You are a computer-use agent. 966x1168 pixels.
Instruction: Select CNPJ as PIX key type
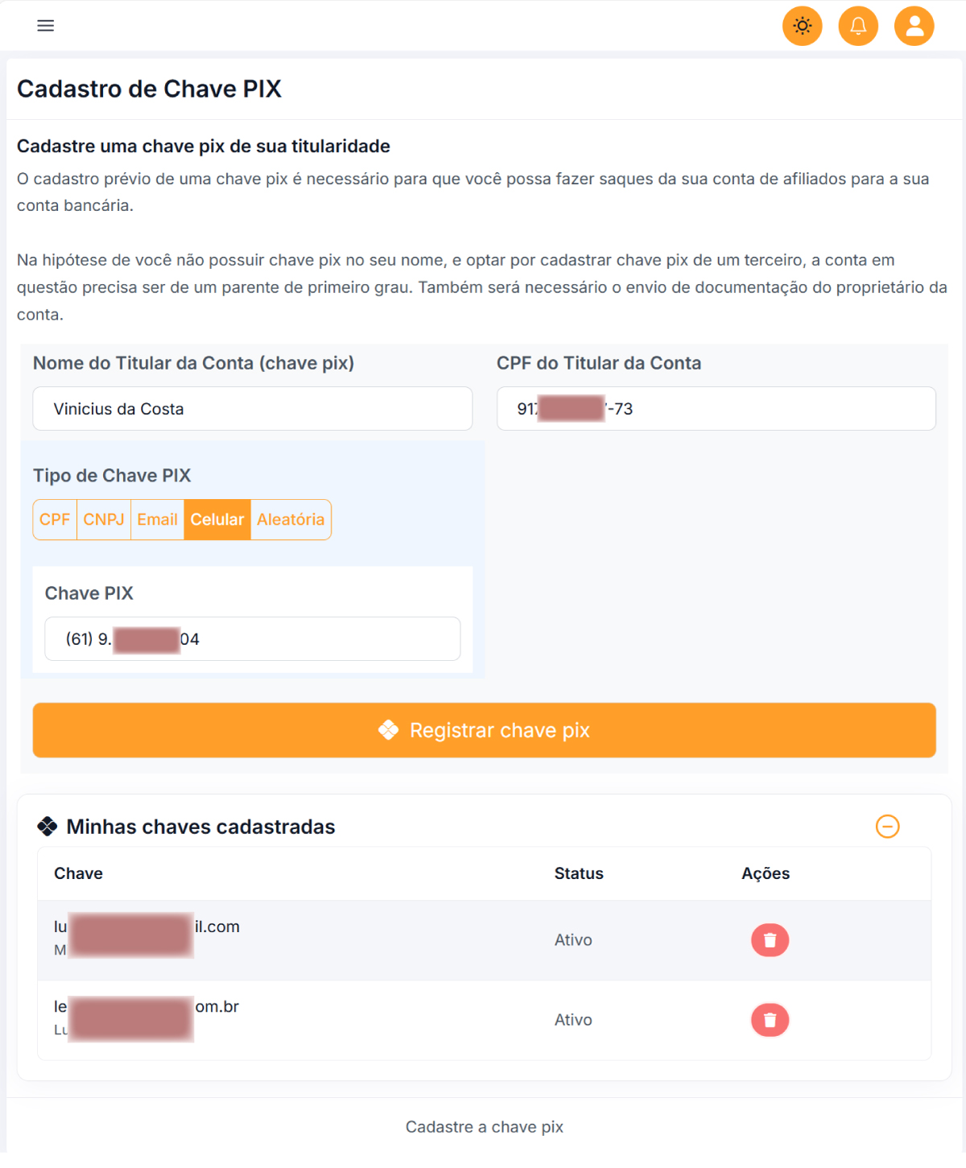click(x=104, y=520)
